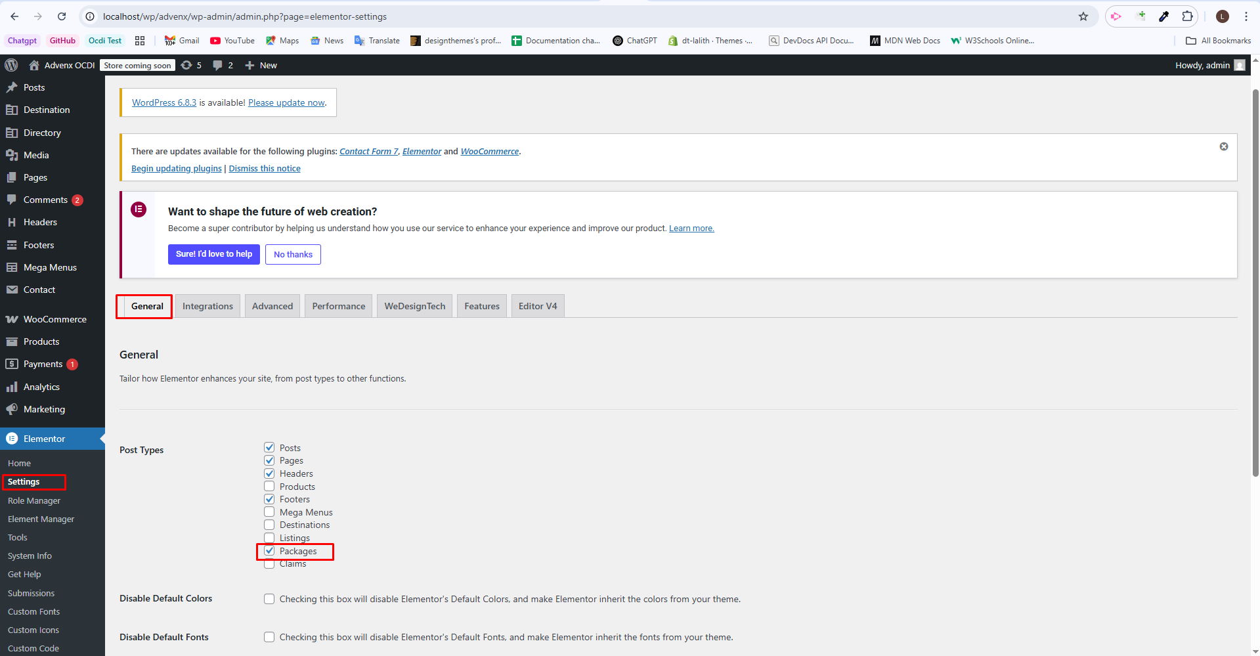
Task: Open the Chrome three-dot menu
Action: tap(1246, 16)
